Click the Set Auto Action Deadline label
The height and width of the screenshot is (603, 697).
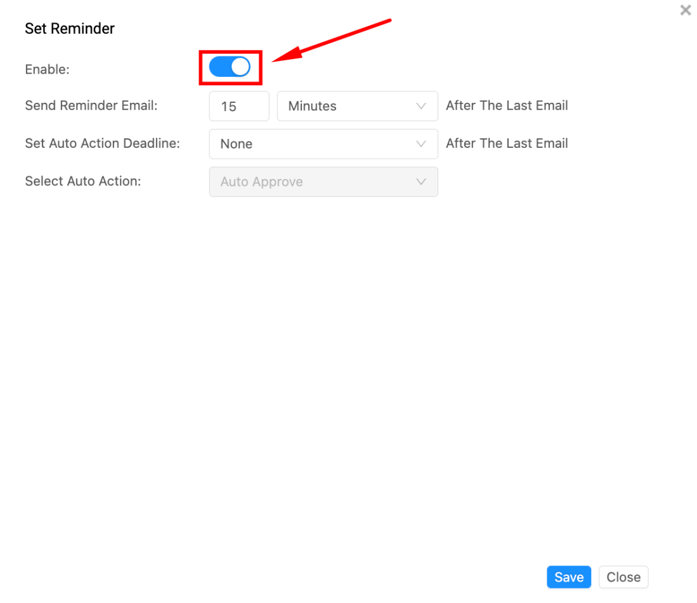point(102,143)
